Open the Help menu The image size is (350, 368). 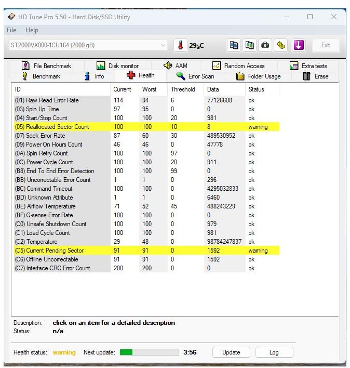(32, 30)
